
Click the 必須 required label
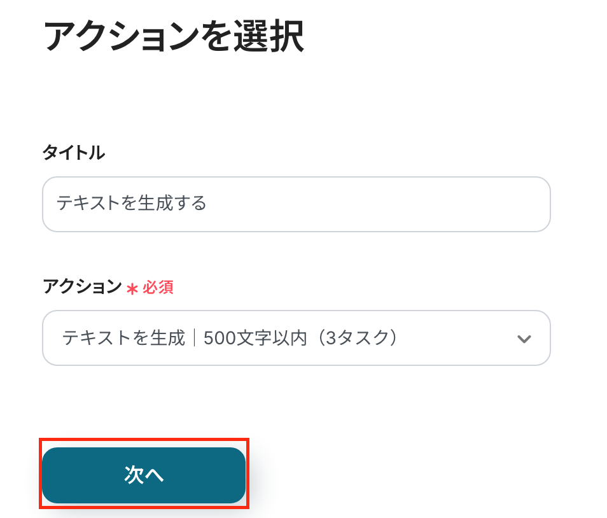(x=158, y=288)
